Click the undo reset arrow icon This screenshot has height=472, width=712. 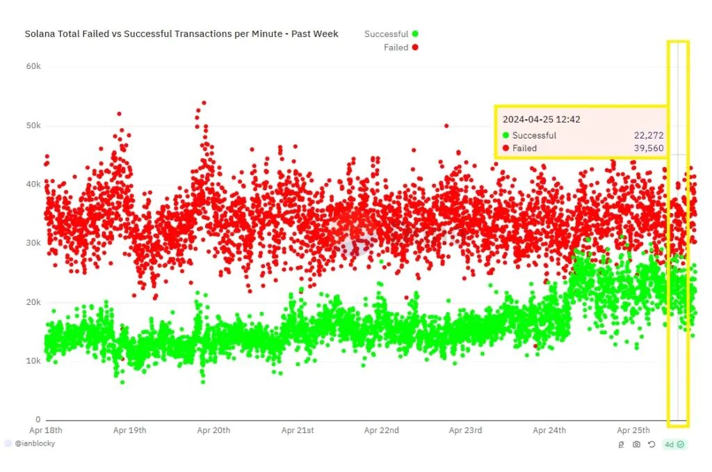(x=652, y=444)
